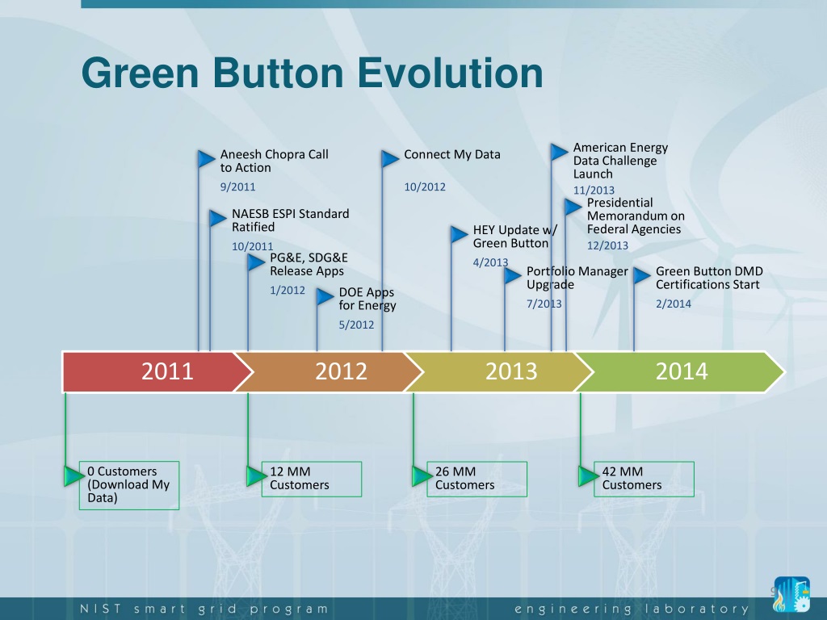Click the Aneesh Chopra Call to Action flag
827x620 pixels.
pyautogui.click(x=206, y=159)
